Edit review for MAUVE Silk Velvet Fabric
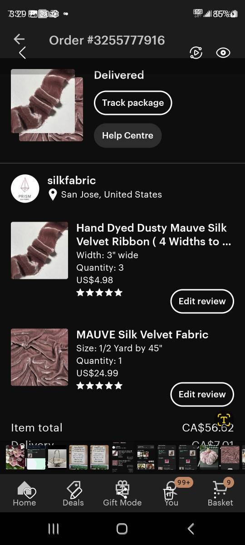The image size is (245, 545). [x=202, y=394]
